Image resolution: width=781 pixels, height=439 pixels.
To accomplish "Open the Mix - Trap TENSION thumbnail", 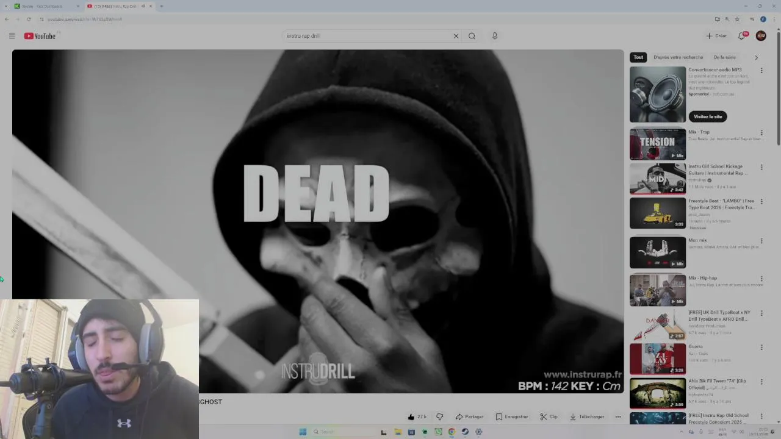I will click(658, 144).
